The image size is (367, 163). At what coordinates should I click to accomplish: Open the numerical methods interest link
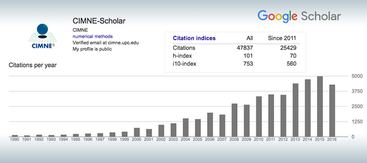(x=93, y=36)
